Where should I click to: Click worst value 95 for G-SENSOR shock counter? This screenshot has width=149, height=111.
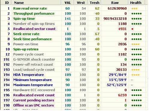(x=84, y=59)
